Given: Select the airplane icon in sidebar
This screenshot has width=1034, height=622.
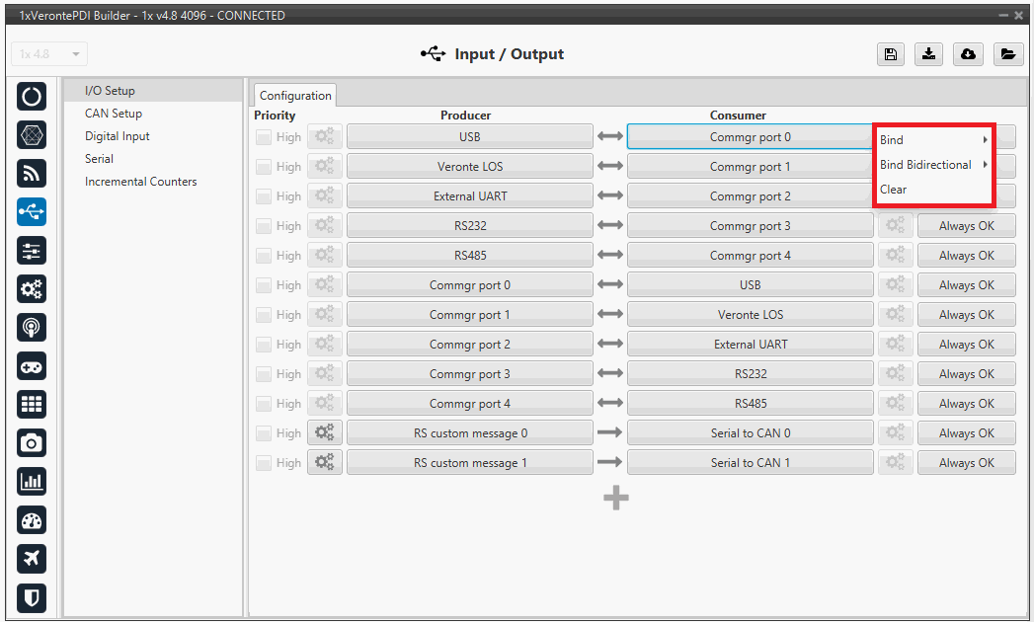Looking at the screenshot, I should coord(32,559).
